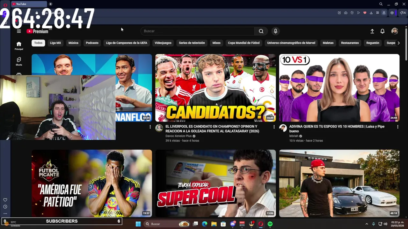Click the page vertical scrollbar
This screenshot has width=408, height=229.
point(406,45)
